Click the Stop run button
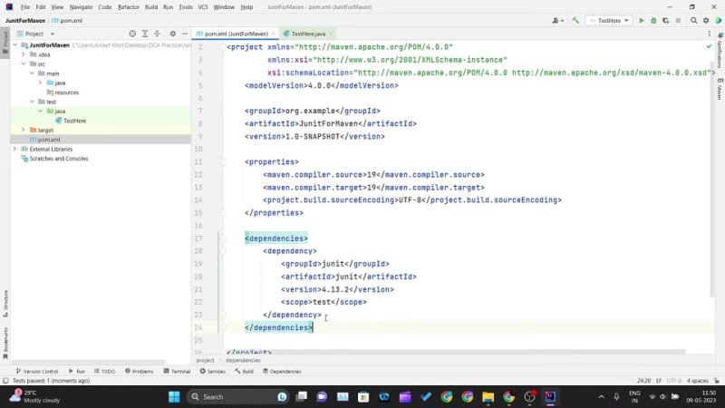 [x=678, y=20]
